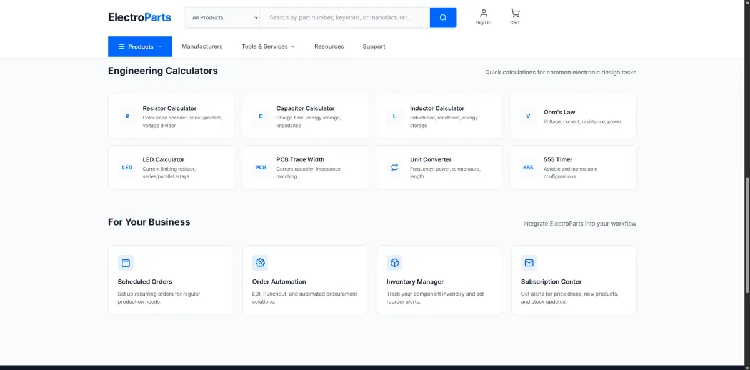Open the Resources menu item

pyautogui.click(x=329, y=47)
